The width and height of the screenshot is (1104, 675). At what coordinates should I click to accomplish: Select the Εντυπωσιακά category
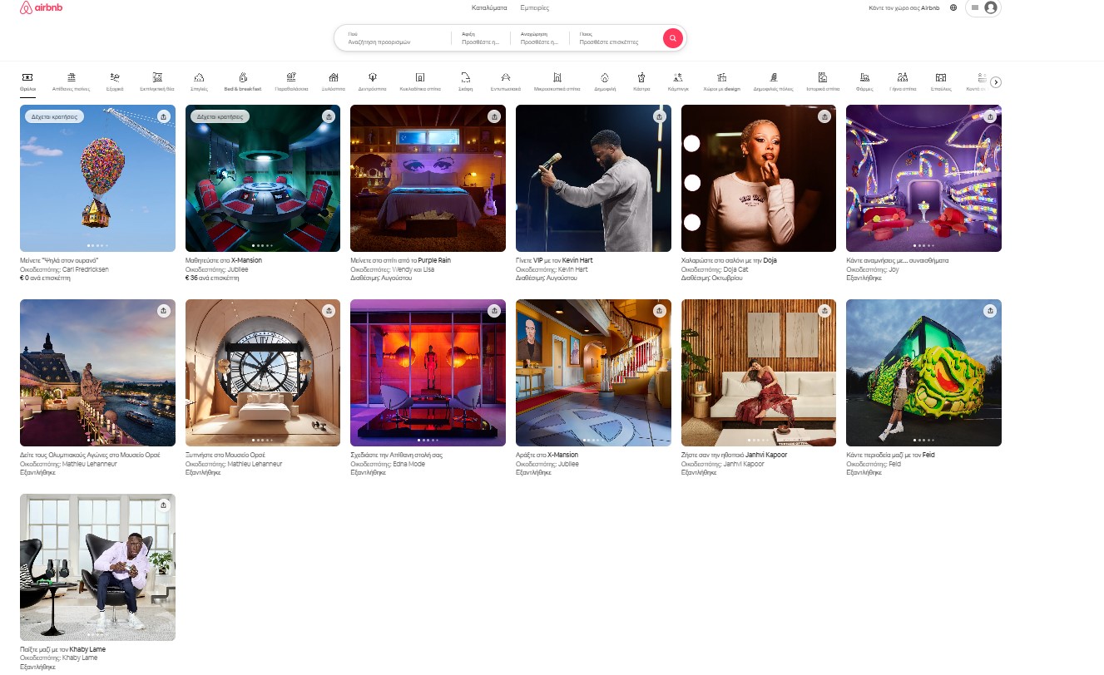tap(505, 81)
